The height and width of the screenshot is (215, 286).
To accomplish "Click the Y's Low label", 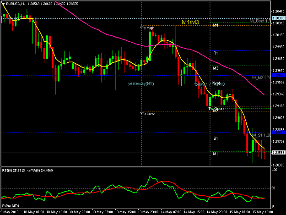I will (x=147, y=114).
